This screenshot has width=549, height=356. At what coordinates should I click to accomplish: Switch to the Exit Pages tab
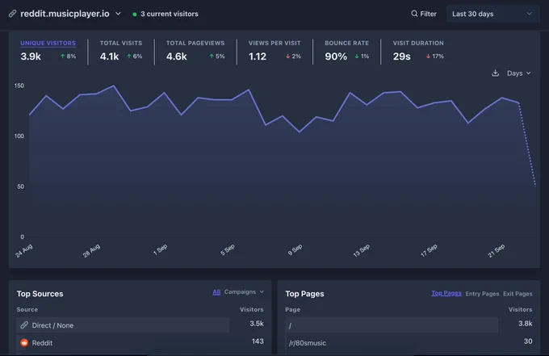518,294
